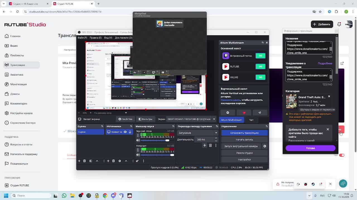Toggle lock on the Захват экрана source
This screenshot has width=357, height=200.
pyautogui.click(x=130, y=132)
